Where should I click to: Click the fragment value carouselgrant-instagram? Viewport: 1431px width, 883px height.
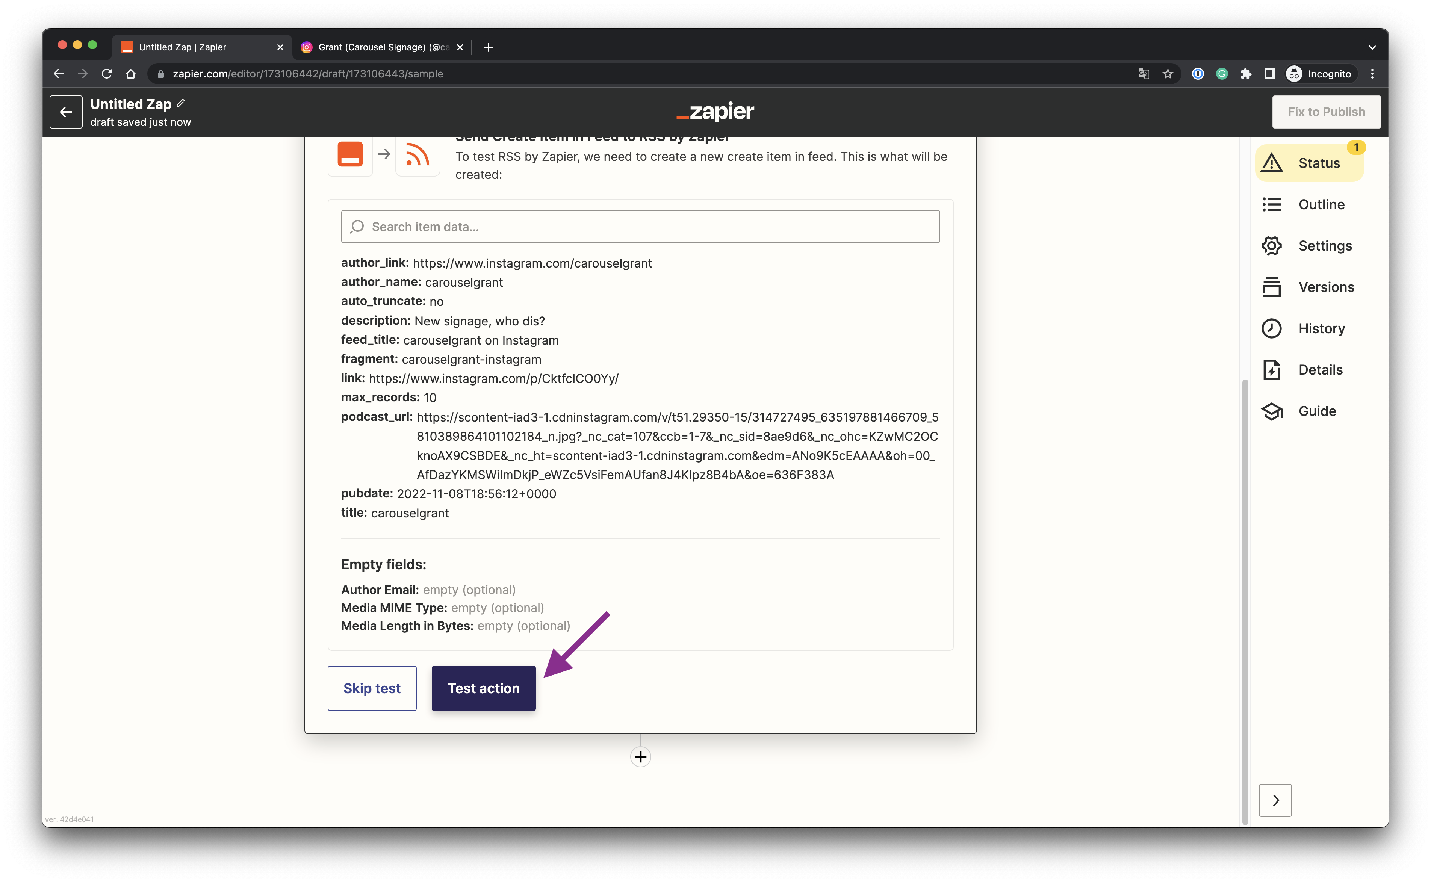[471, 359]
